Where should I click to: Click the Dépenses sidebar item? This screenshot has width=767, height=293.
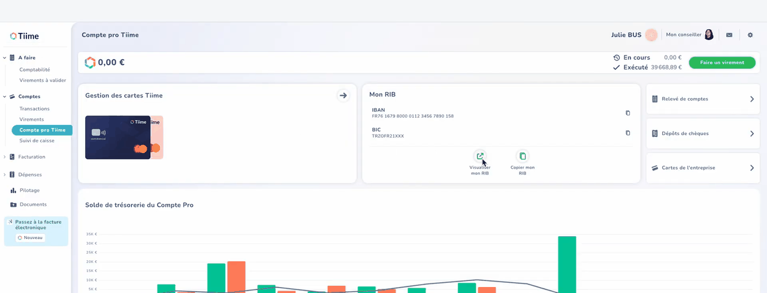coord(30,175)
